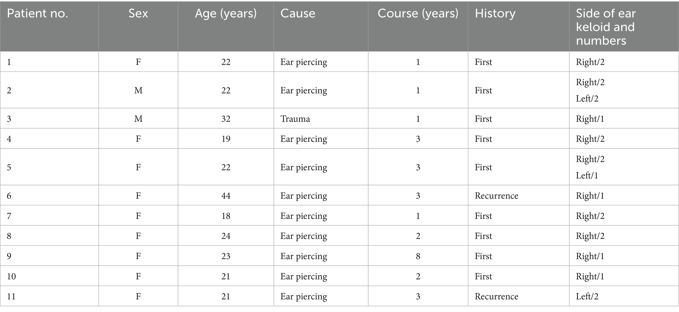Click 'Left/2' in patient 11's row
The width and height of the screenshot is (679, 312).
[587, 297]
